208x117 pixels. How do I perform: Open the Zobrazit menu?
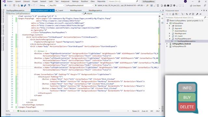tap(26, 1)
